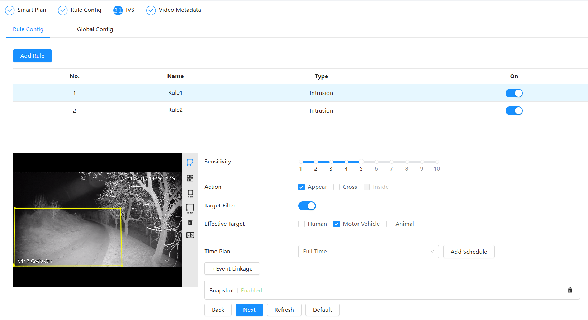The width and height of the screenshot is (588, 320).
Task: Disable the Rule2 On switch
Action: [x=514, y=111]
